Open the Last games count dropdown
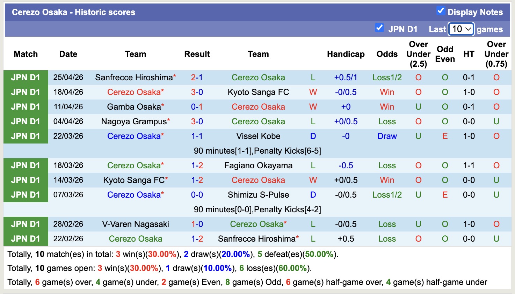The image size is (515, 294). tap(461, 29)
